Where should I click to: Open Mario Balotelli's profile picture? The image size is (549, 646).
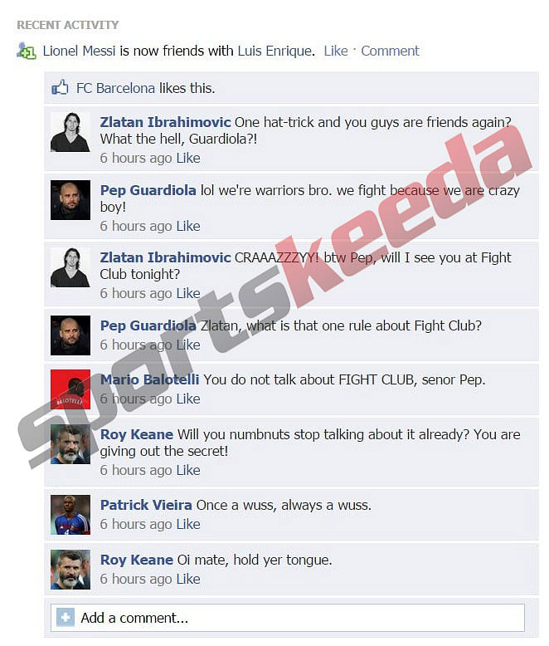pyautogui.click(x=70, y=389)
